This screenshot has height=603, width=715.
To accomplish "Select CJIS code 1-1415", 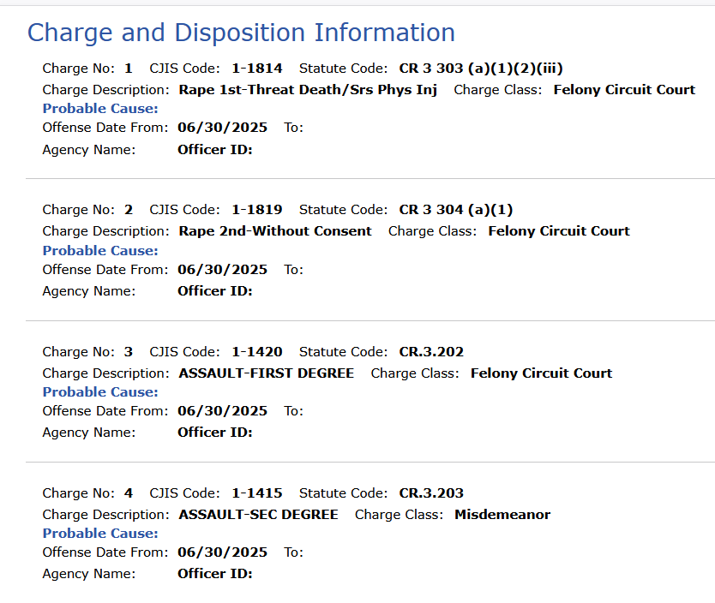I will point(257,493).
